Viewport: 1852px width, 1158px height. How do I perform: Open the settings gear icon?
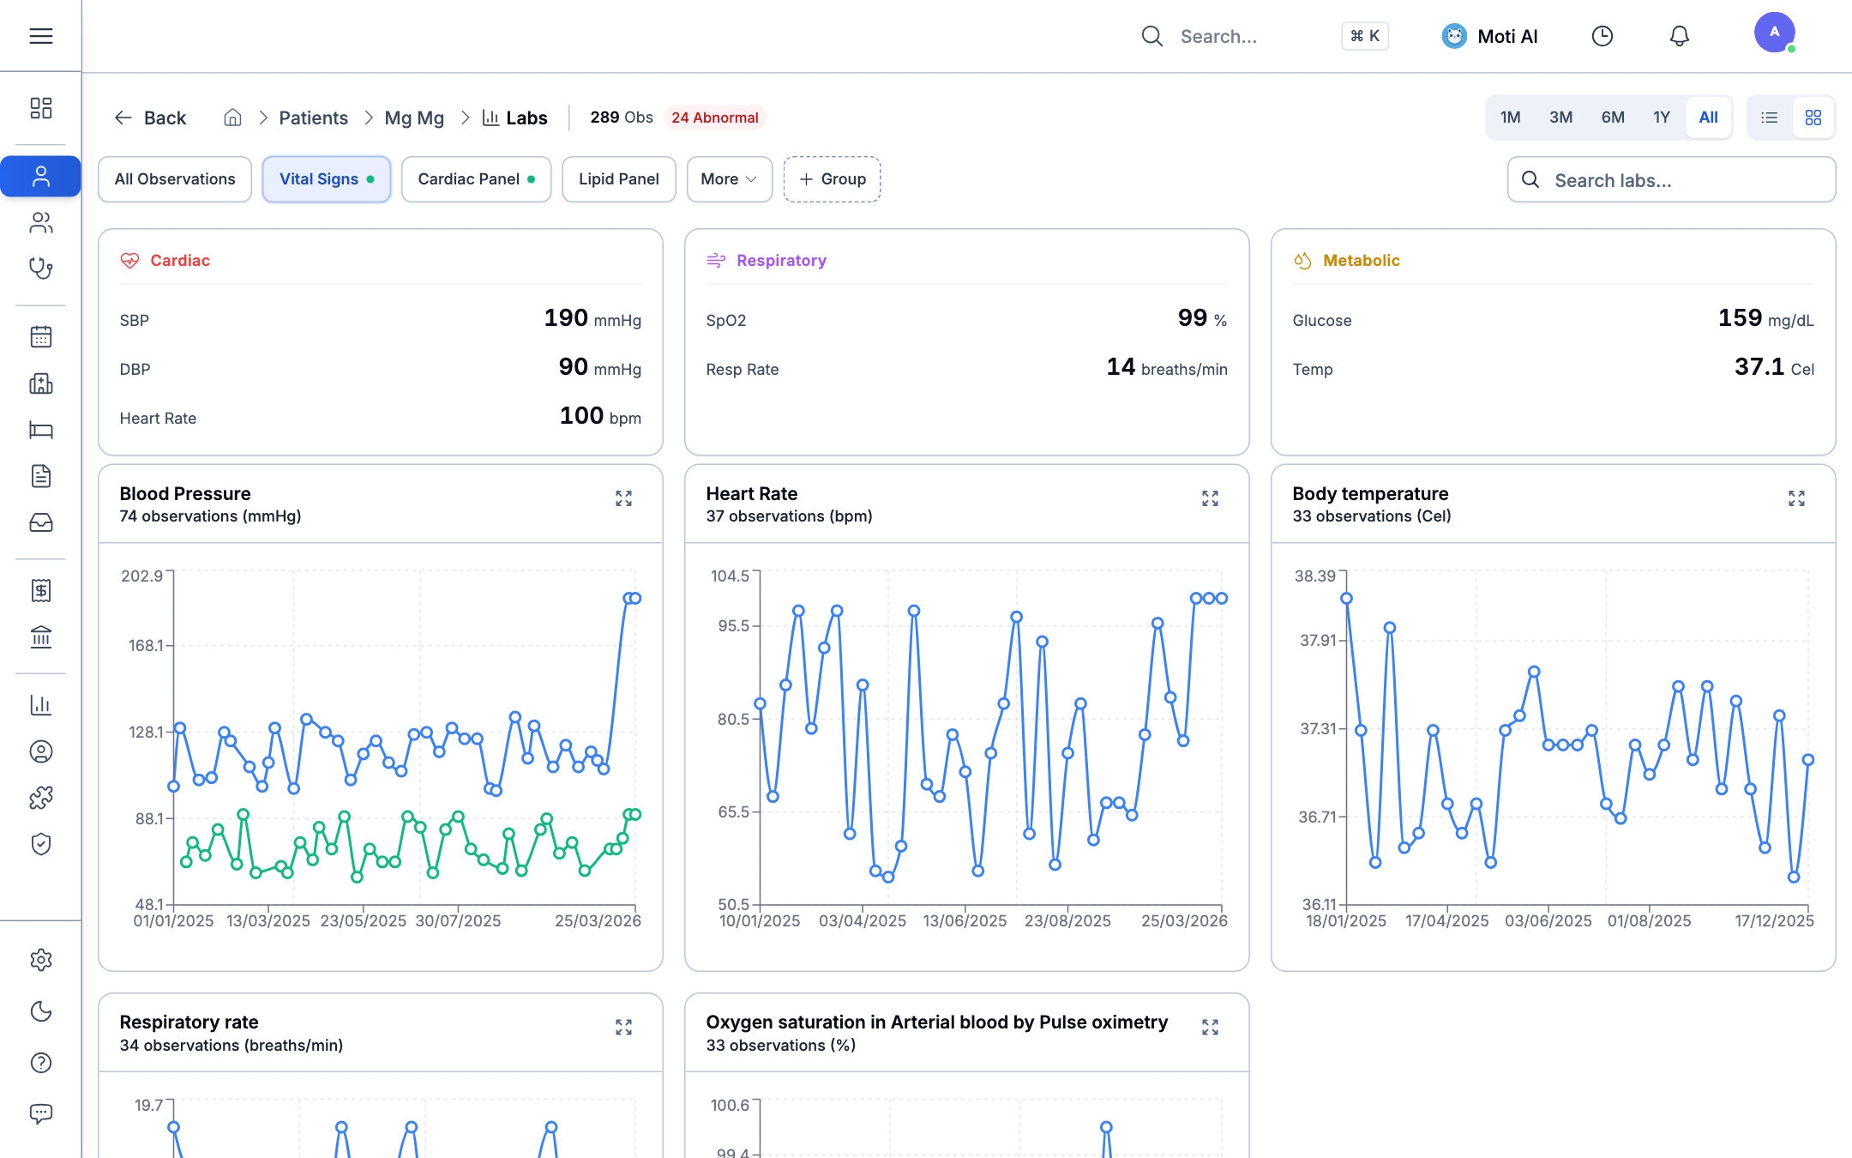click(41, 960)
